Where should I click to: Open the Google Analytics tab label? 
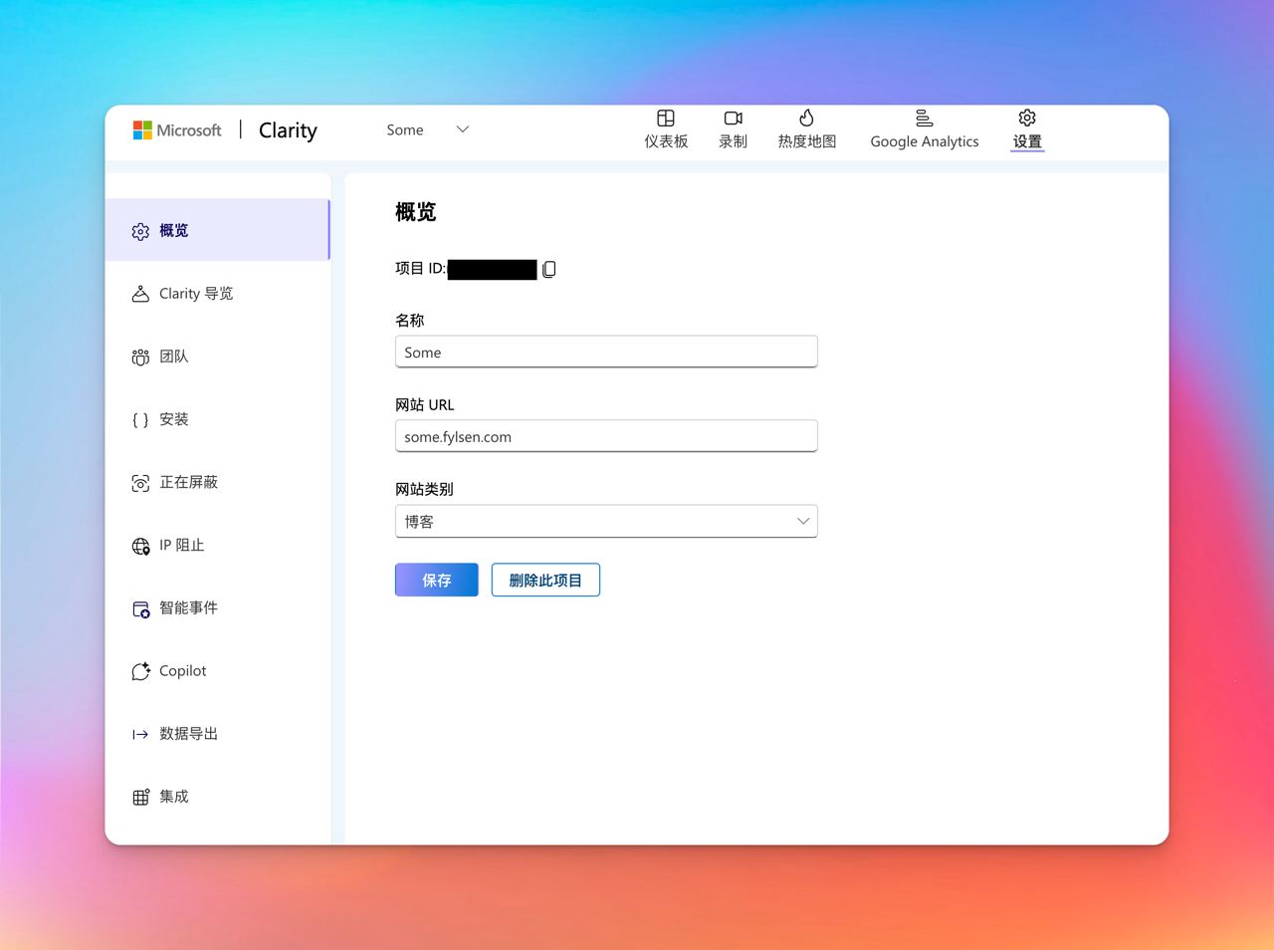coord(925,141)
